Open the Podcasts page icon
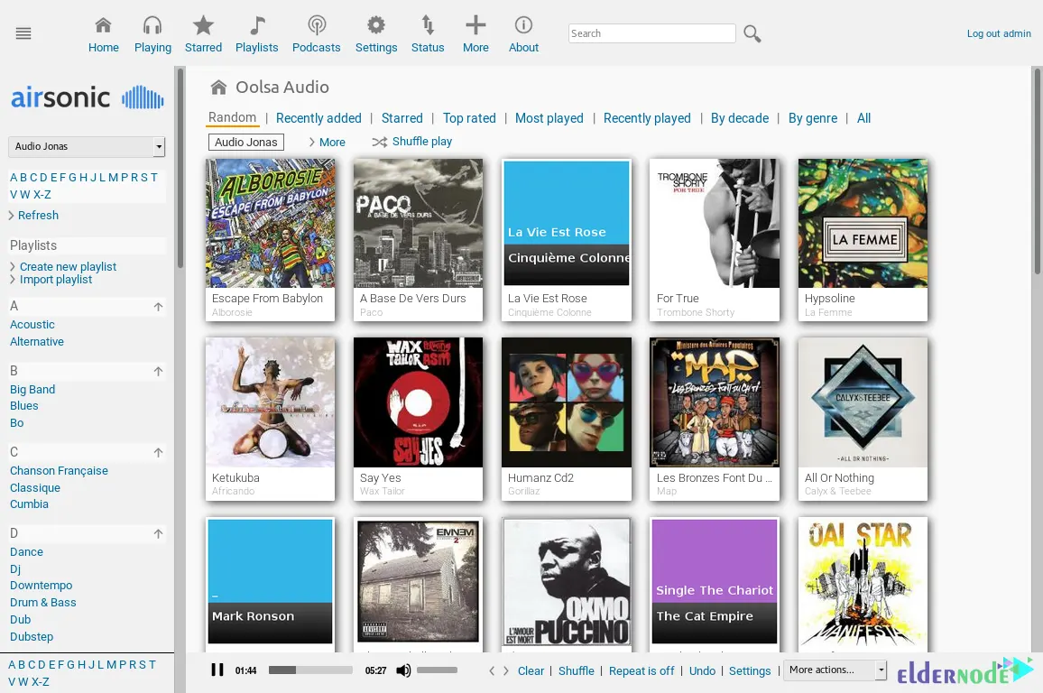1043x693 pixels. point(316,25)
